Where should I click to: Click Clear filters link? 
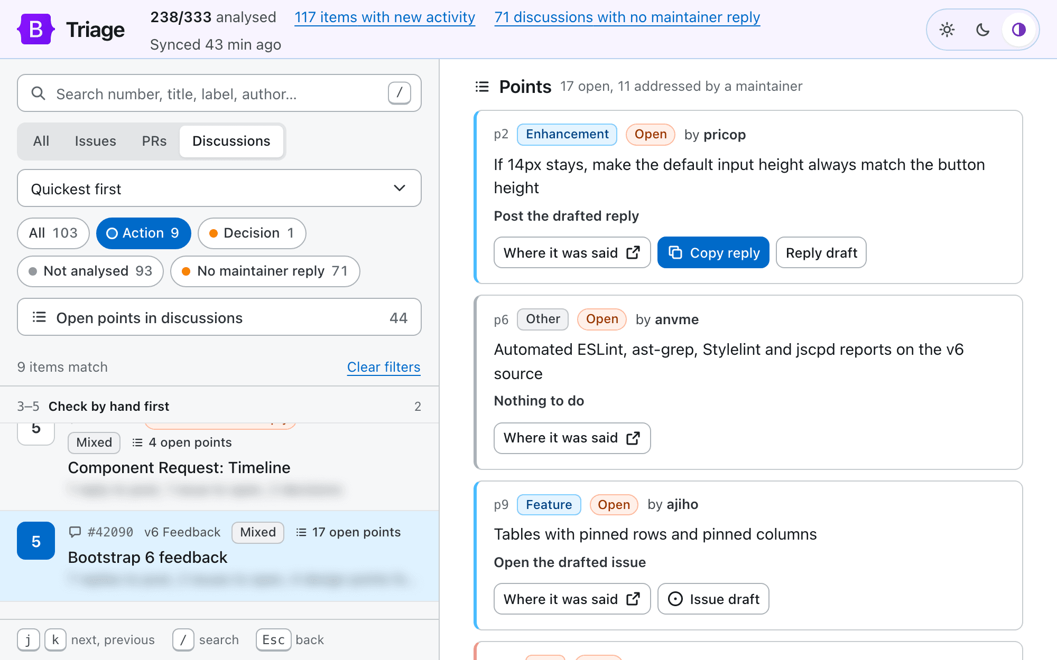pos(384,367)
